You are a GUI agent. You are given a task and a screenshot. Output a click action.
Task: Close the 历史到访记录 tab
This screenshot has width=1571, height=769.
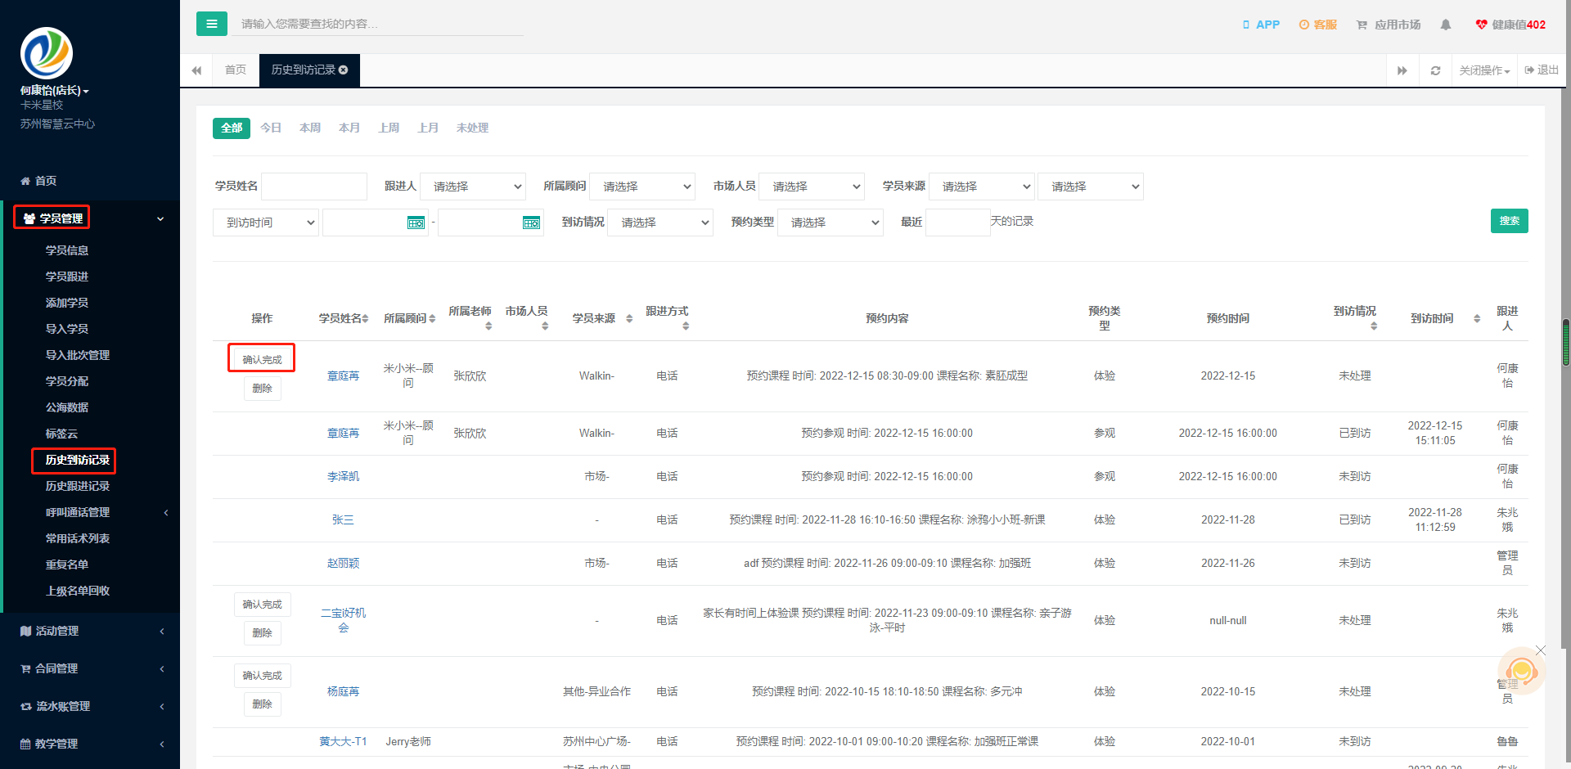(x=344, y=70)
